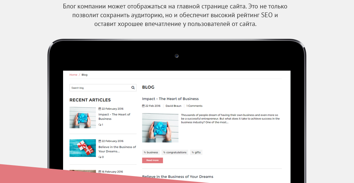The height and width of the screenshot is (183, 354).
Task: Click the Read more button
Action: (x=152, y=160)
